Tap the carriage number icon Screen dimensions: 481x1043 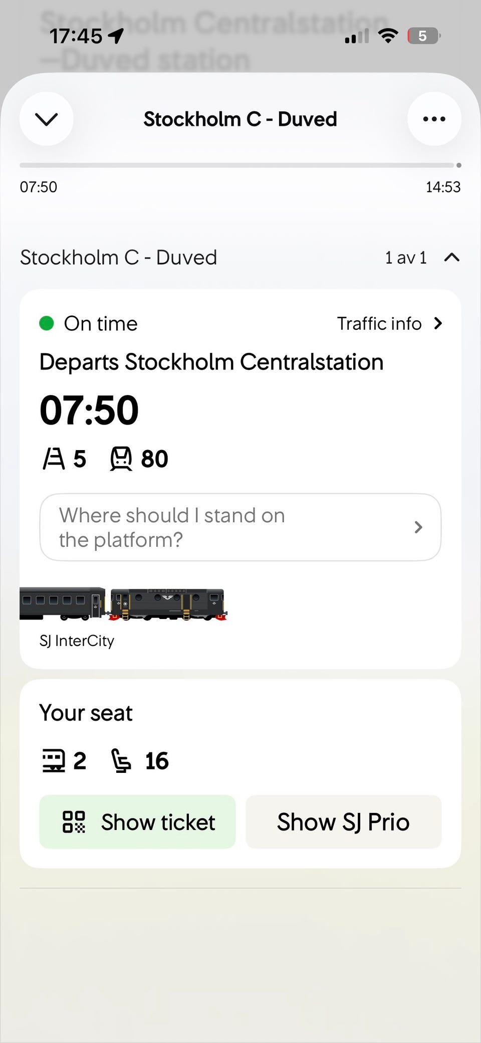point(53,760)
